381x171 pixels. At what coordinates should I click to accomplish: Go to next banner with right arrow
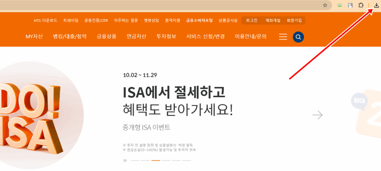click(x=317, y=115)
